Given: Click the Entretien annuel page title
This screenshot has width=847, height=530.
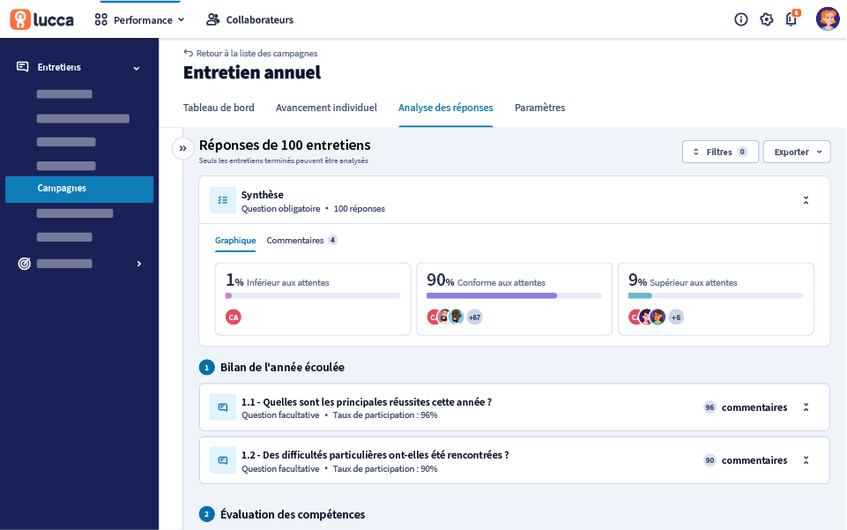Looking at the screenshot, I should click(x=252, y=72).
